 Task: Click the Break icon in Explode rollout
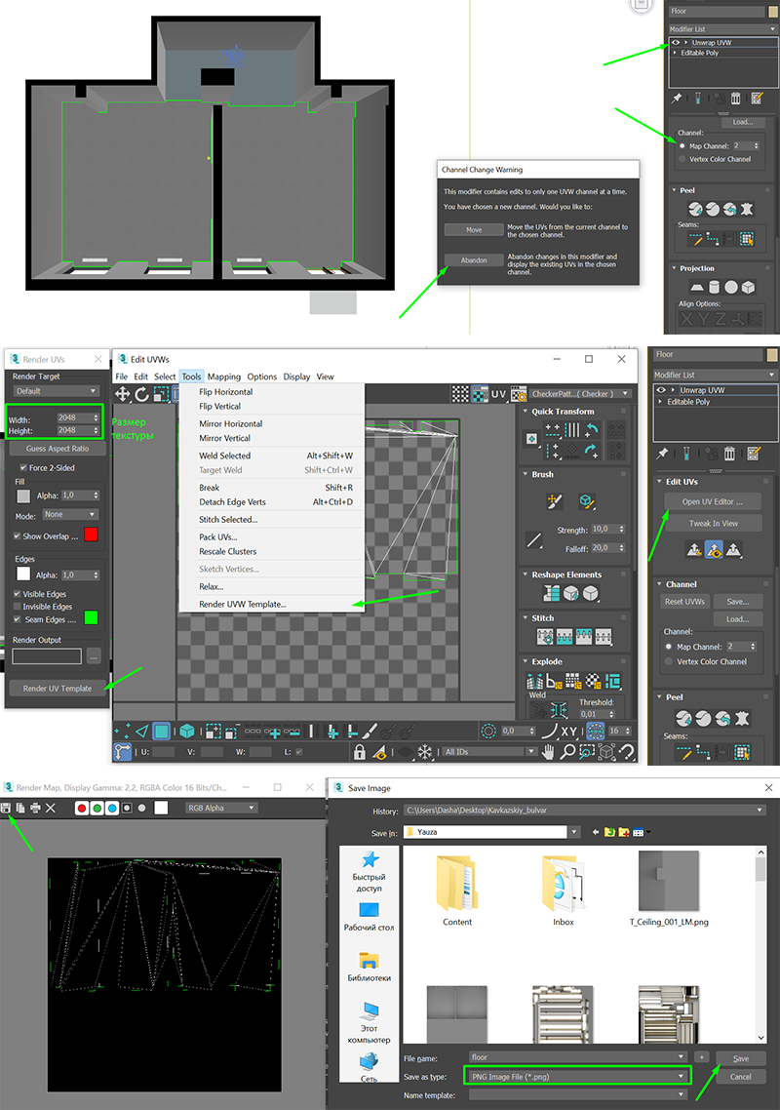pyautogui.click(x=535, y=681)
